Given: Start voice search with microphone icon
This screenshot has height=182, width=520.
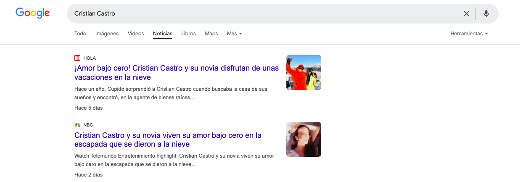Looking at the screenshot, I should [486, 13].
